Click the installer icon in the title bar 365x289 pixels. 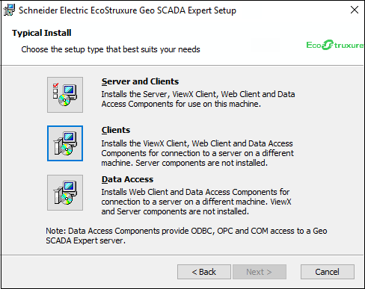point(9,10)
